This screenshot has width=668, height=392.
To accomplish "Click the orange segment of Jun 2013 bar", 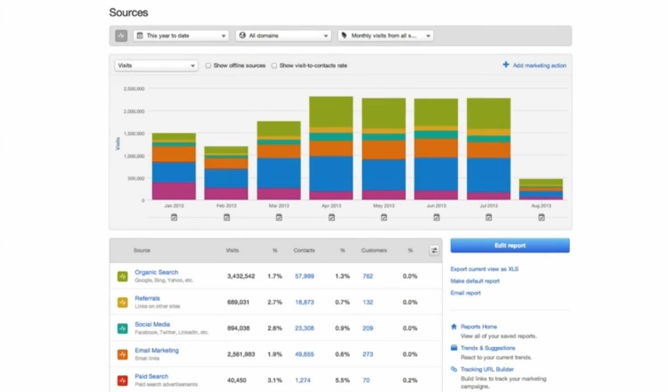I will coord(436,148).
